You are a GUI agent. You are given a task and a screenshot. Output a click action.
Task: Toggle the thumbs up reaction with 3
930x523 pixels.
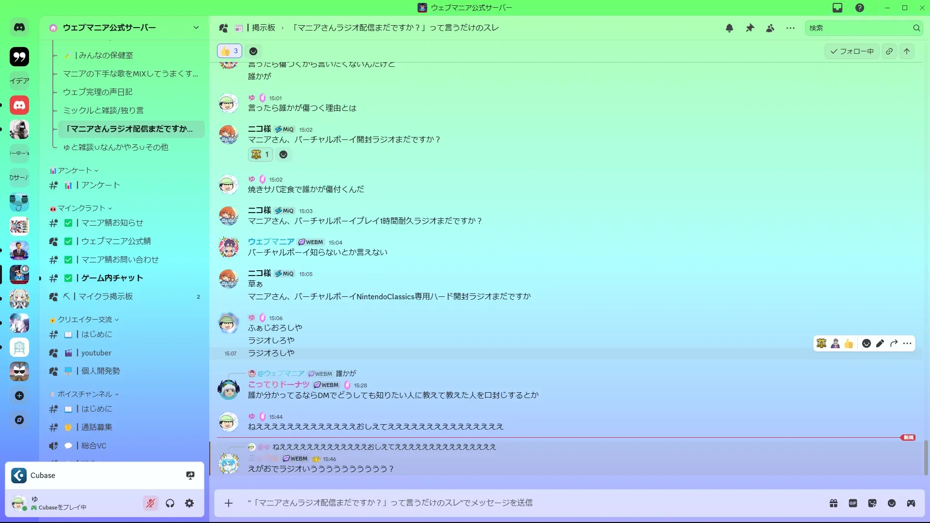coord(230,51)
